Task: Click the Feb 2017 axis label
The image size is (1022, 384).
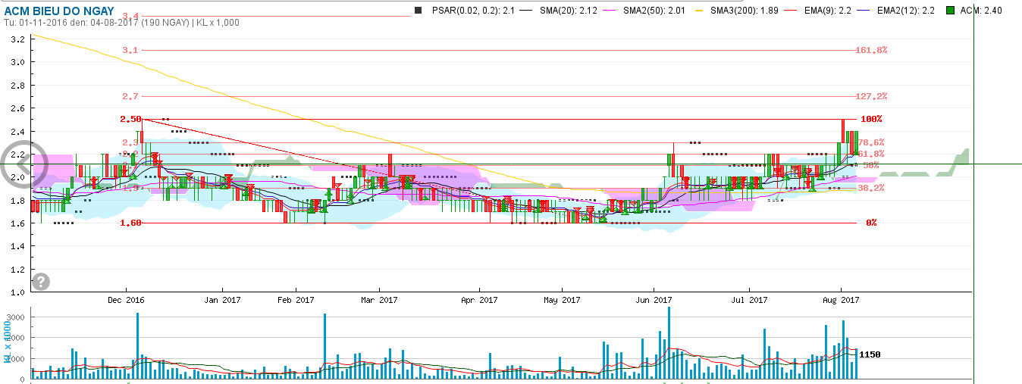Action: tap(296, 300)
